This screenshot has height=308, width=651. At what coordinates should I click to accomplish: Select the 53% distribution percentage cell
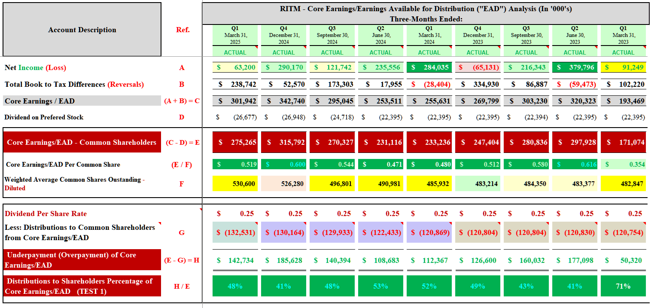pyautogui.click(x=381, y=286)
